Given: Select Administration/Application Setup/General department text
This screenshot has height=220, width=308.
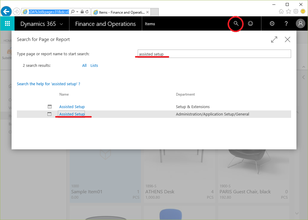Looking at the screenshot, I should (212, 114).
